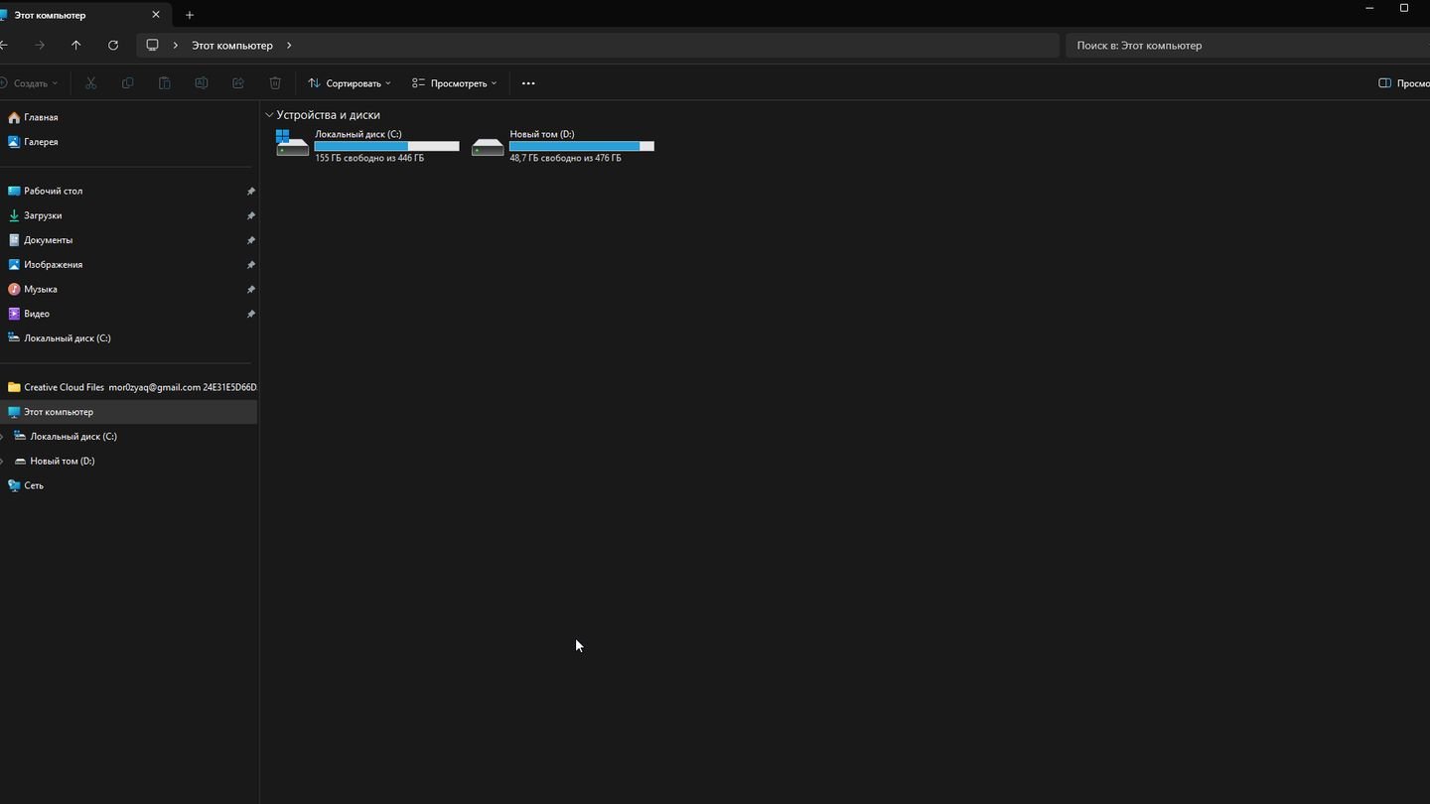Click text 48,7 ГБ свободно из 476 ГБ
Viewport: 1430px width, 804px height.
click(x=565, y=158)
